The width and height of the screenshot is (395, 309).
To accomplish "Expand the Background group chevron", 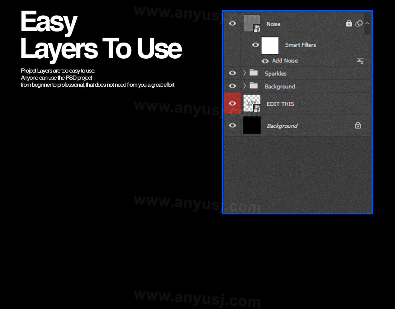I will tap(244, 86).
